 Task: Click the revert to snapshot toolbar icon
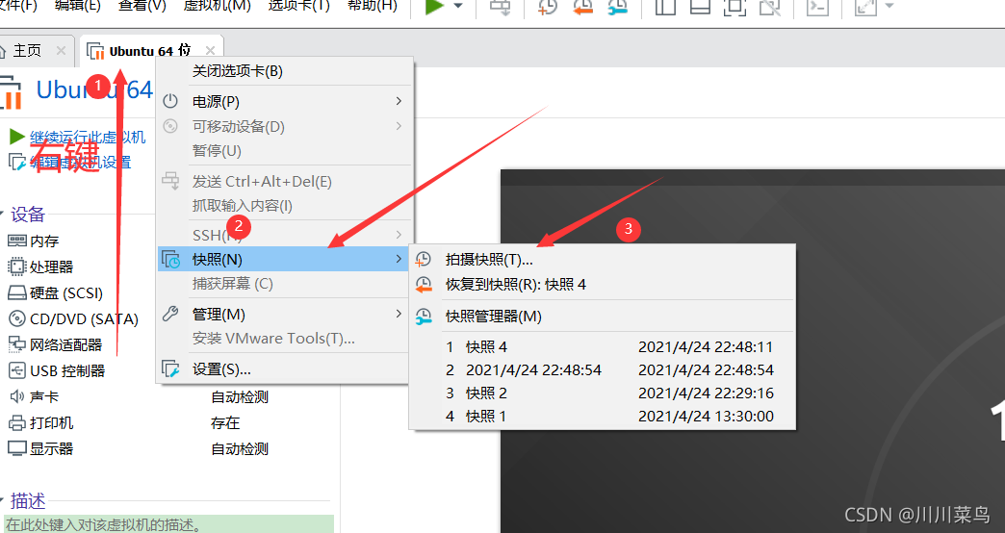click(x=582, y=7)
